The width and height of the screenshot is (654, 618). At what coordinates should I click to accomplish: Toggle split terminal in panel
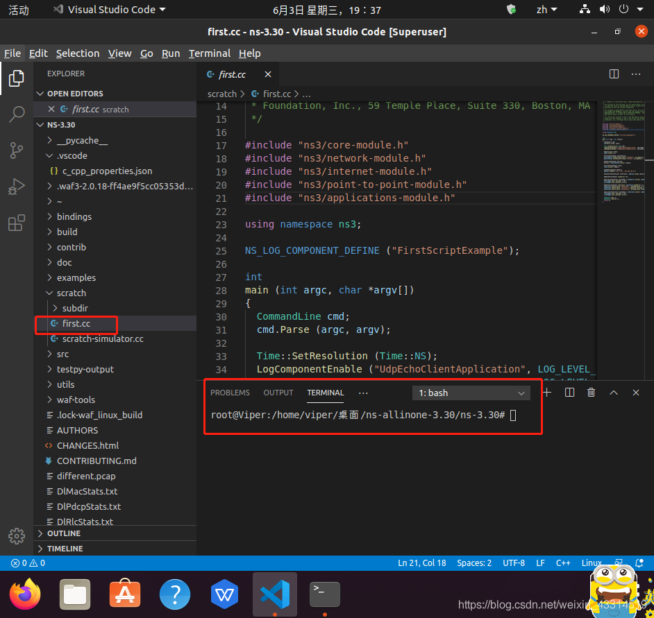(x=569, y=393)
